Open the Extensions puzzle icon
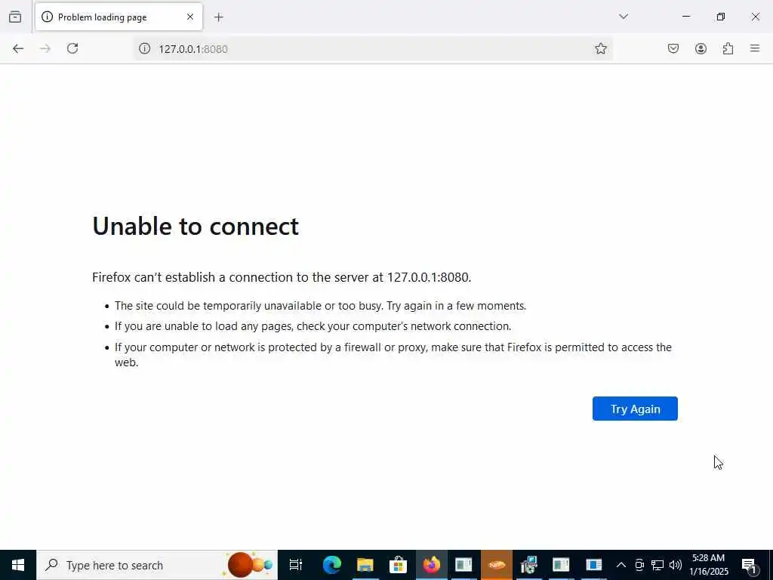Image resolution: width=773 pixels, height=580 pixels. pyautogui.click(x=728, y=48)
